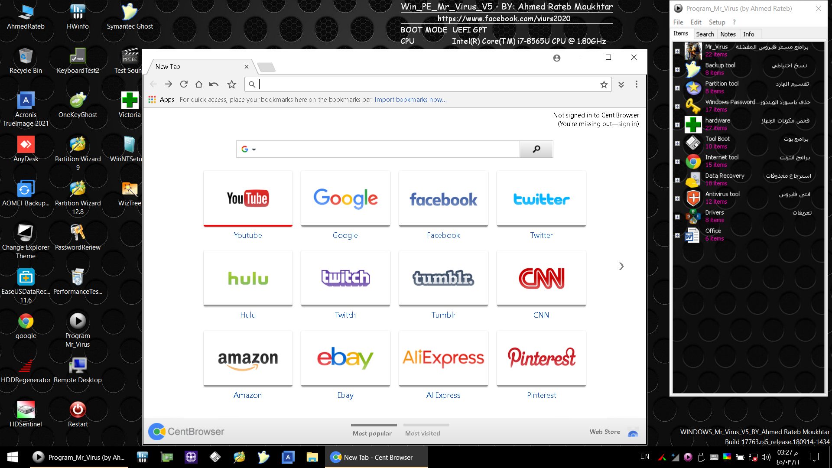Bookmark page with toolbar star icon
Screen dimensions: 832x468
(232, 84)
